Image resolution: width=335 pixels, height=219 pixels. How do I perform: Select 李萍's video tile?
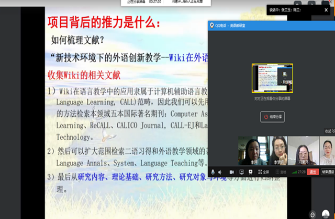(x=251, y=150)
